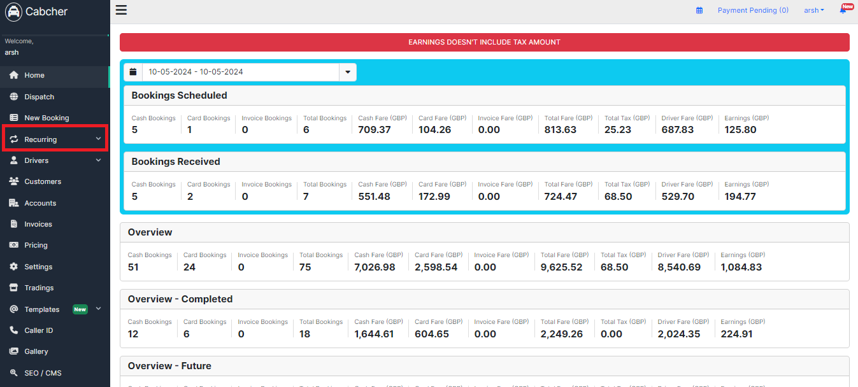Click the Drivers person icon

coord(13,160)
